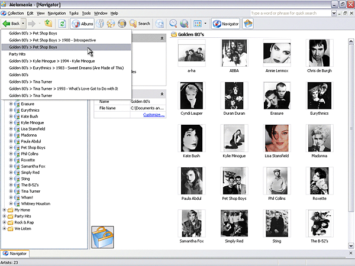Open the Edit menu
Screen dimensions: 355x266
coord(30,14)
